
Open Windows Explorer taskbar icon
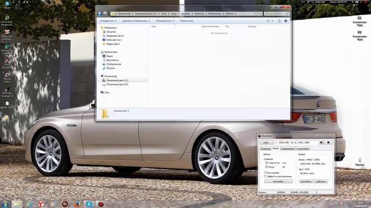[x=17, y=204]
